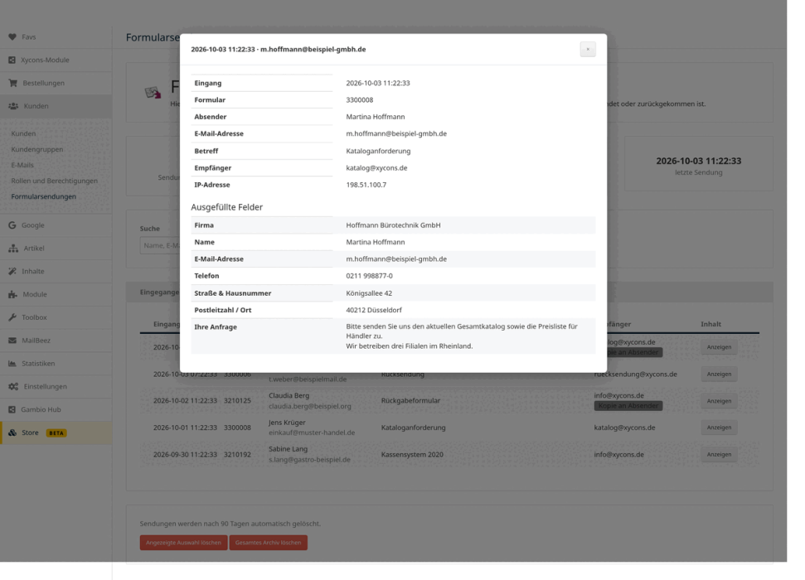Click the Gambio Hub sidebar icon

(12, 409)
